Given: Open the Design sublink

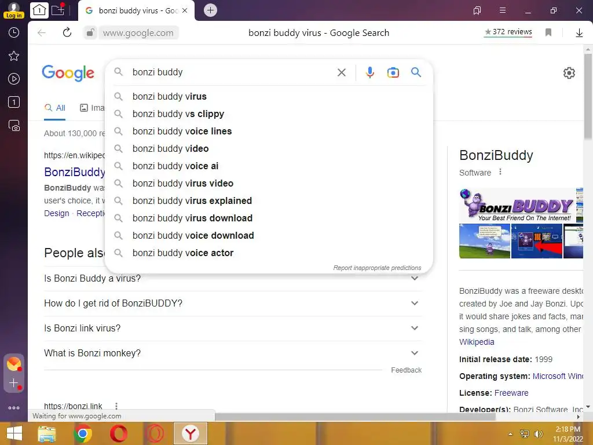Looking at the screenshot, I should [x=57, y=213].
